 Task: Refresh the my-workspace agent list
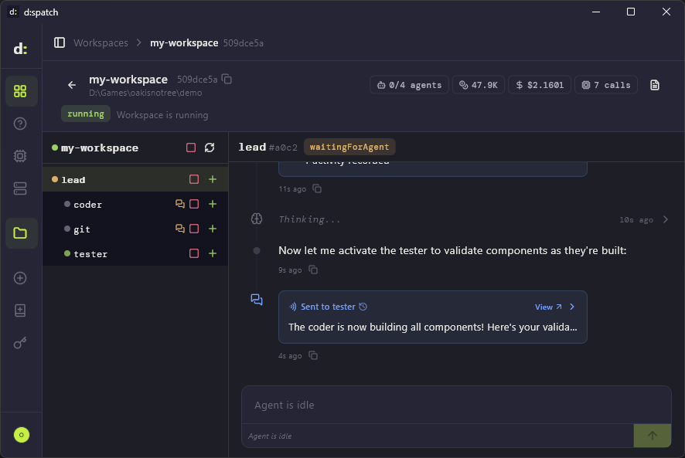click(210, 148)
